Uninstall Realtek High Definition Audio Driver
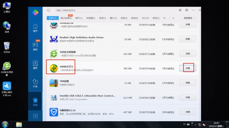Viewport: 229px width, 128px height. [188, 39]
